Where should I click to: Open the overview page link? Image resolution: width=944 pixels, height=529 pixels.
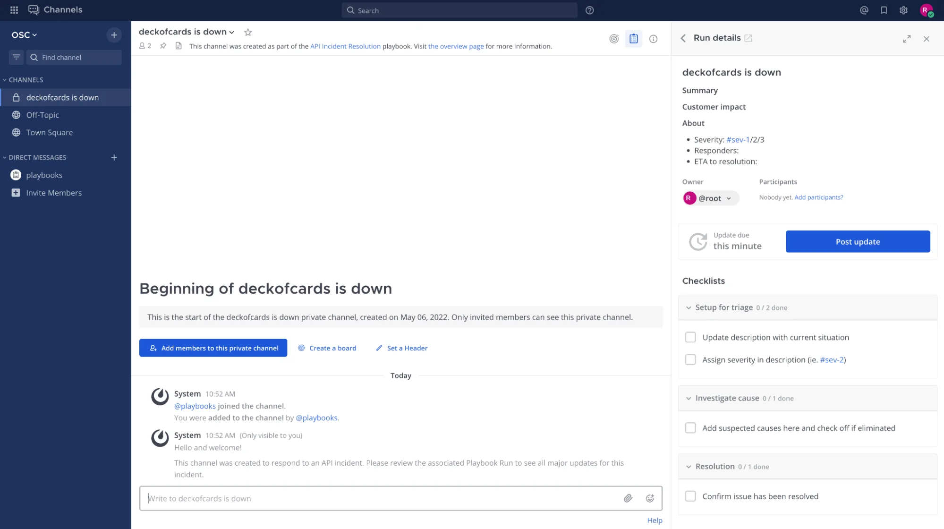[456, 46]
